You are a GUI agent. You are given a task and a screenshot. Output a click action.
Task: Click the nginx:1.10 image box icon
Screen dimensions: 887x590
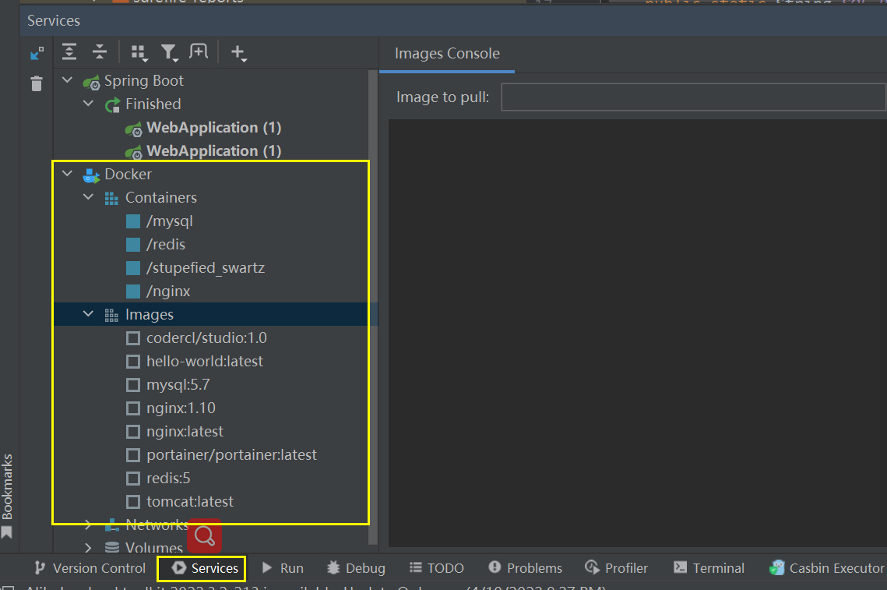pos(133,408)
